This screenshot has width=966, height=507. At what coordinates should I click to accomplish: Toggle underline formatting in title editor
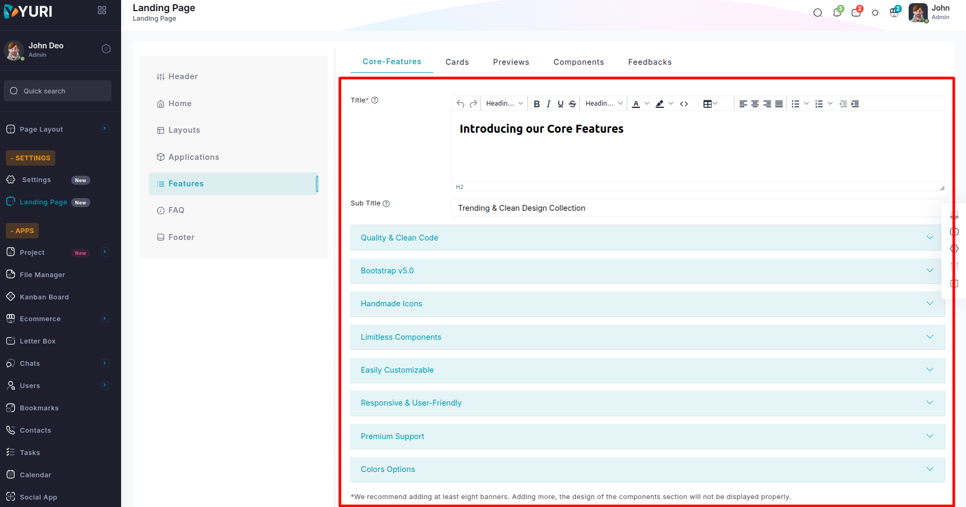tap(560, 104)
